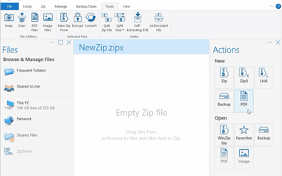Maximize the Files pane
282x176 pixels.
pyautogui.click(x=61, y=42)
